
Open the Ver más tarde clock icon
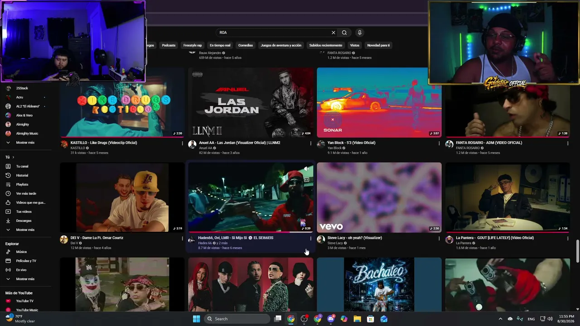(8, 193)
